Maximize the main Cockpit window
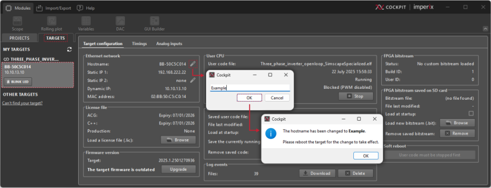 point(466,7)
